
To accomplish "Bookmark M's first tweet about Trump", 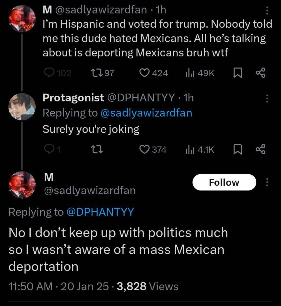I will point(237,73).
